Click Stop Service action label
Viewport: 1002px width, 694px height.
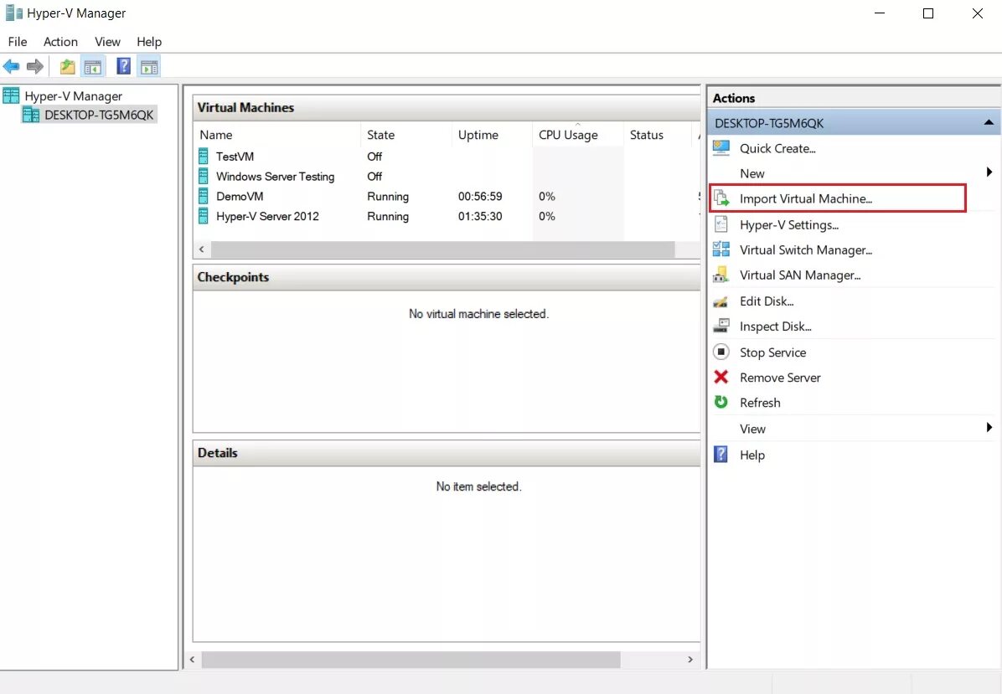click(772, 352)
